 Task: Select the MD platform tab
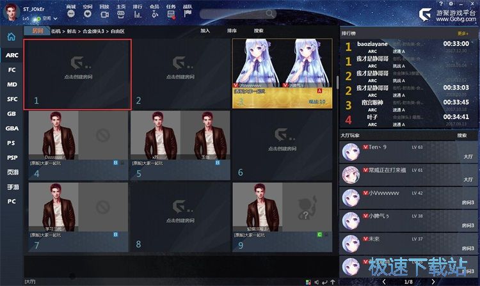[x=12, y=84]
